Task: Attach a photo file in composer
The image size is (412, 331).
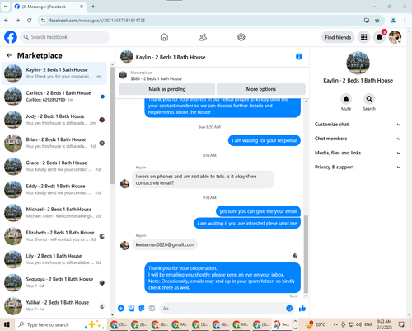Action: (x=132, y=309)
